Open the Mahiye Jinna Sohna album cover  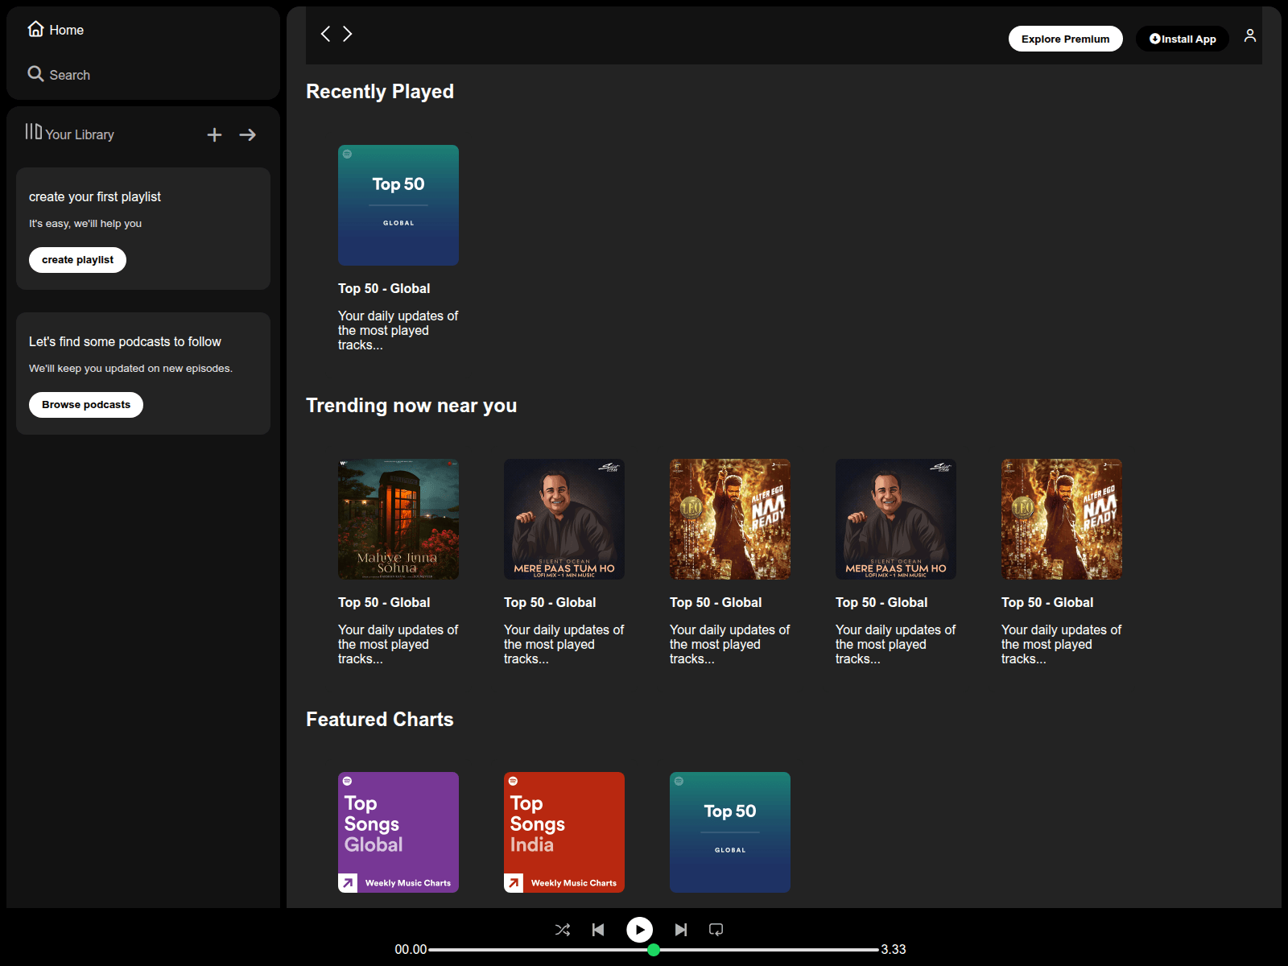[x=398, y=519]
